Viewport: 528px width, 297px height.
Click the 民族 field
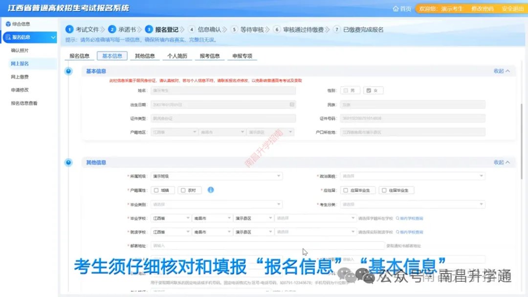tap(413, 105)
